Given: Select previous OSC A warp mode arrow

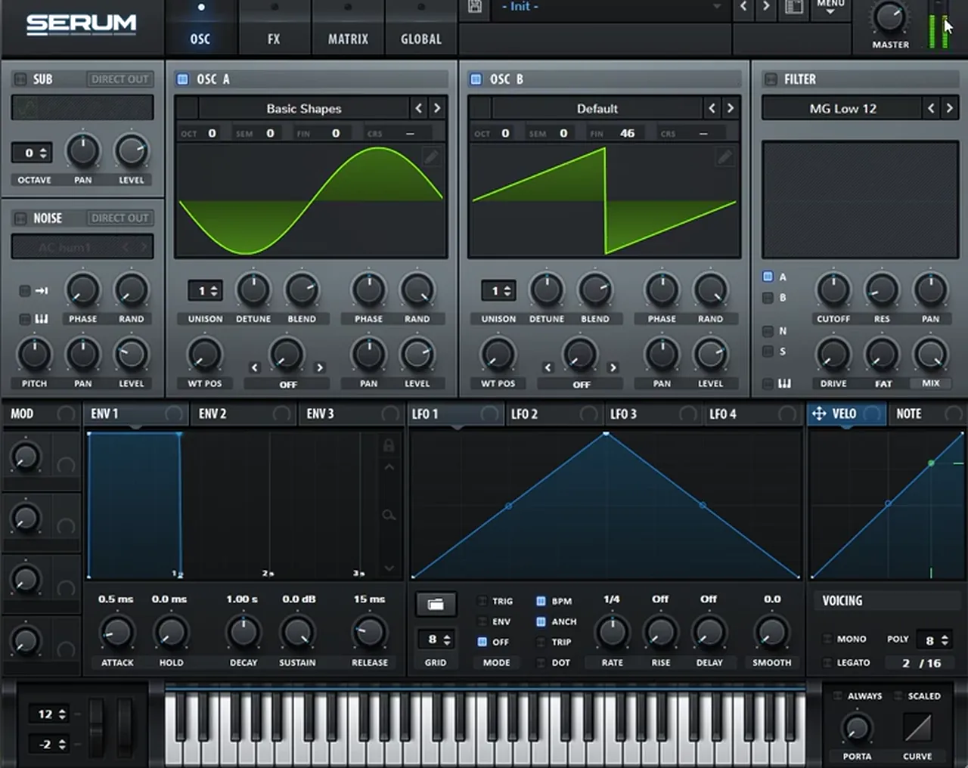Looking at the screenshot, I should (254, 367).
